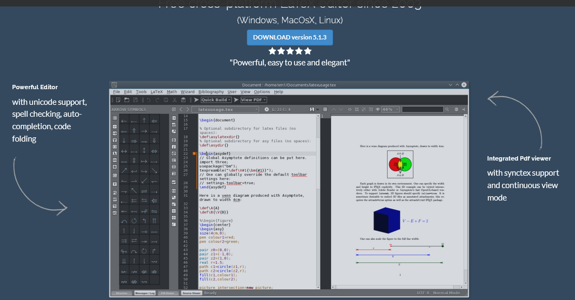Image resolution: width=575 pixels, height=300 pixels.
Task: Click the external viewer icon beside print
Action: click(463, 110)
